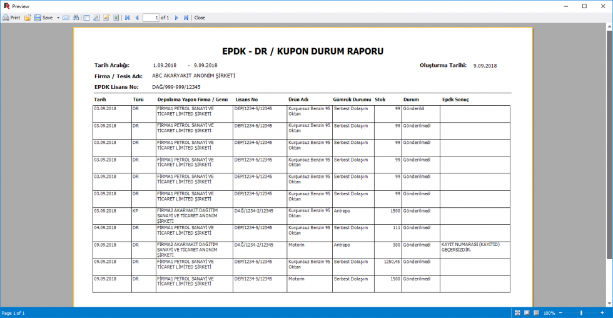Image resolution: width=613 pixels, height=318 pixels.
Task: Close the preview with Close button
Action: pyautogui.click(x=200, y=18)
